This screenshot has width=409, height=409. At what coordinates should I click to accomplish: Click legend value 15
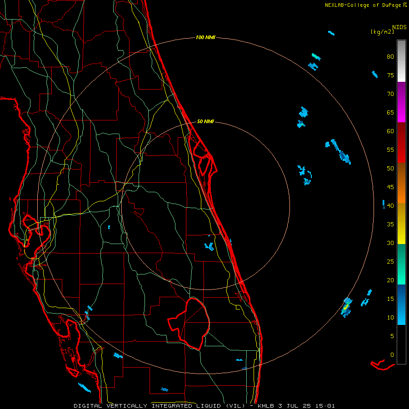tap(390, 299)
